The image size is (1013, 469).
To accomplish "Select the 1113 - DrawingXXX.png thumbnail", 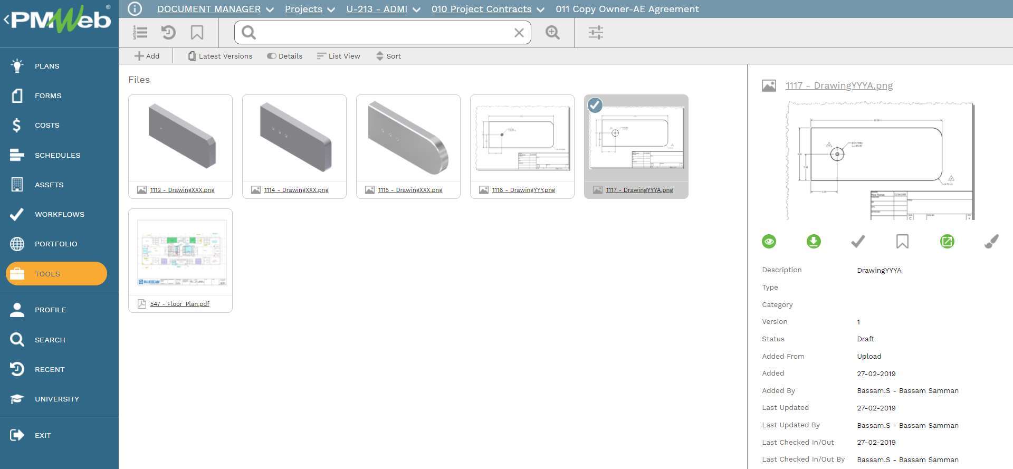I will click(x=180, y=138).
